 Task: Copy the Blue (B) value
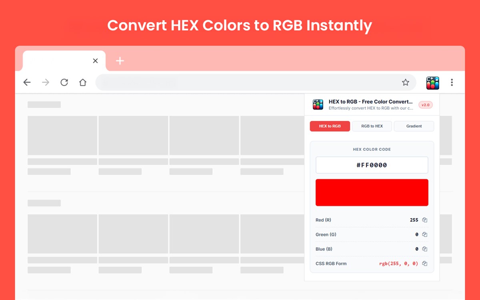[425, 249]
